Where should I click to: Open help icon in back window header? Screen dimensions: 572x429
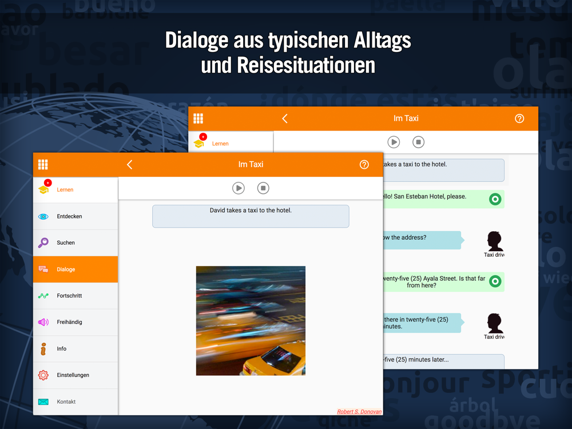(x=519, y=118)
